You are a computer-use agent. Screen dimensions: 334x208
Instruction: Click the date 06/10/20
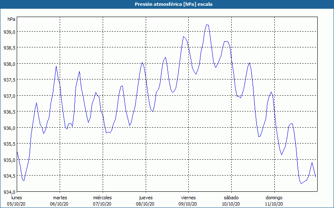59,204
